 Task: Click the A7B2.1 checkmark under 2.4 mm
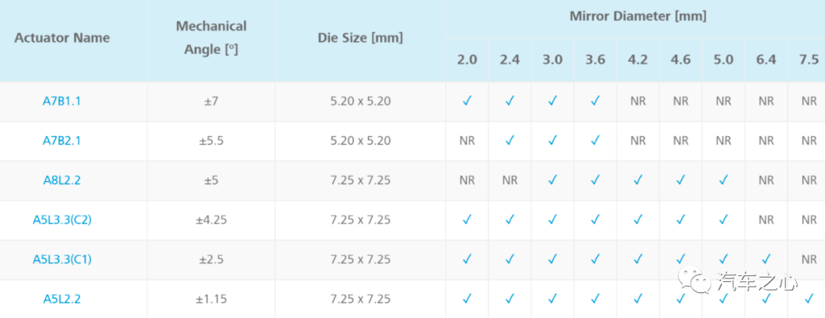point(510,141)
